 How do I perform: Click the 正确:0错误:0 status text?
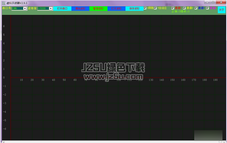pos(180,11)
